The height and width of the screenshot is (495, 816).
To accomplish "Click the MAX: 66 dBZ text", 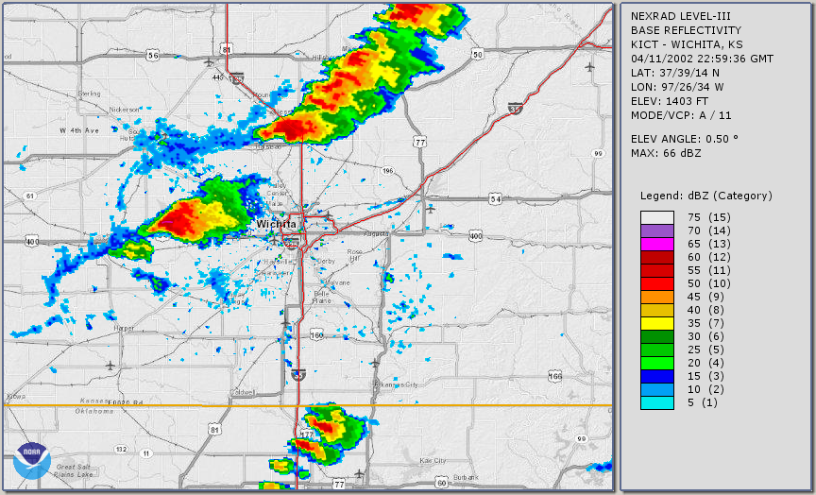I will (666, 154).
